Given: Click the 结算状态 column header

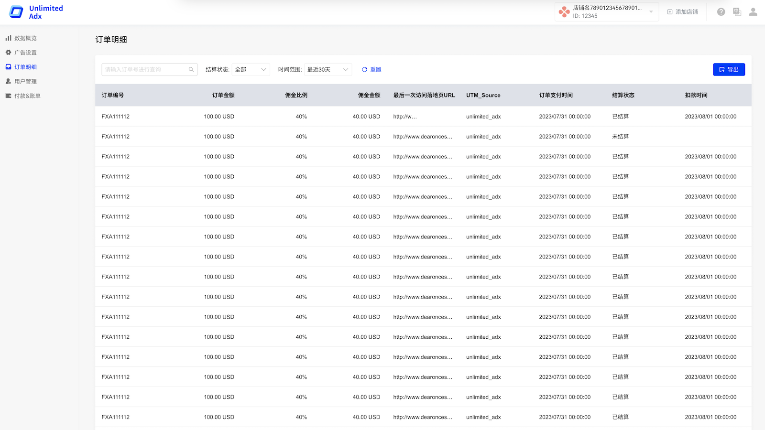Looking at the screenshot, I should pyautogui.click(x=623, y=95).
